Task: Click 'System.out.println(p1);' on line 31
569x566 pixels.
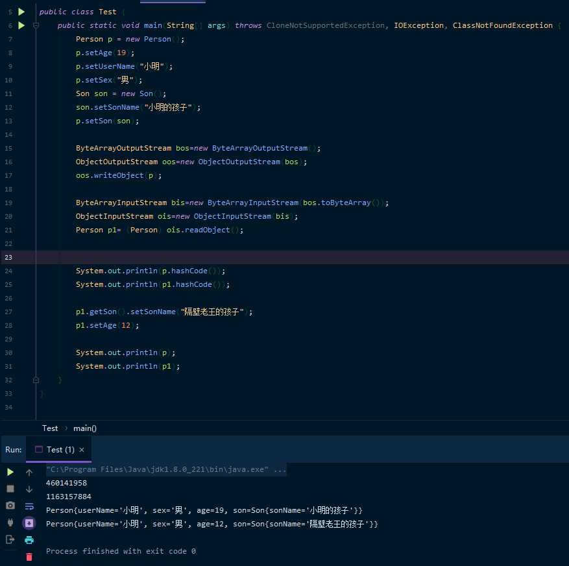Action: [x=128, y=366]
